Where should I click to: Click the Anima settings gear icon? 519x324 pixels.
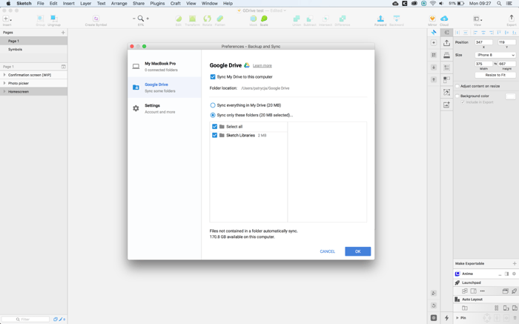514,274
